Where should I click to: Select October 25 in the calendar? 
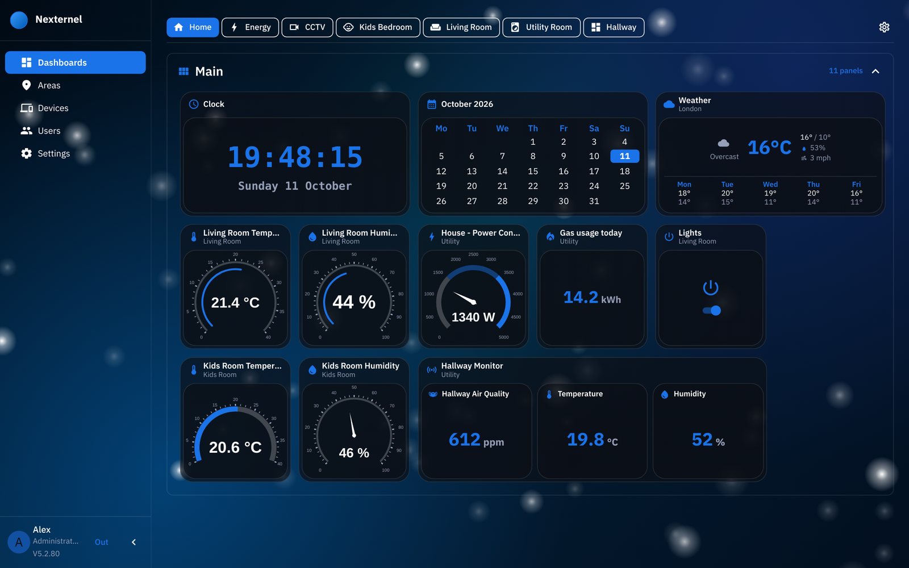[x=624, y=186]
